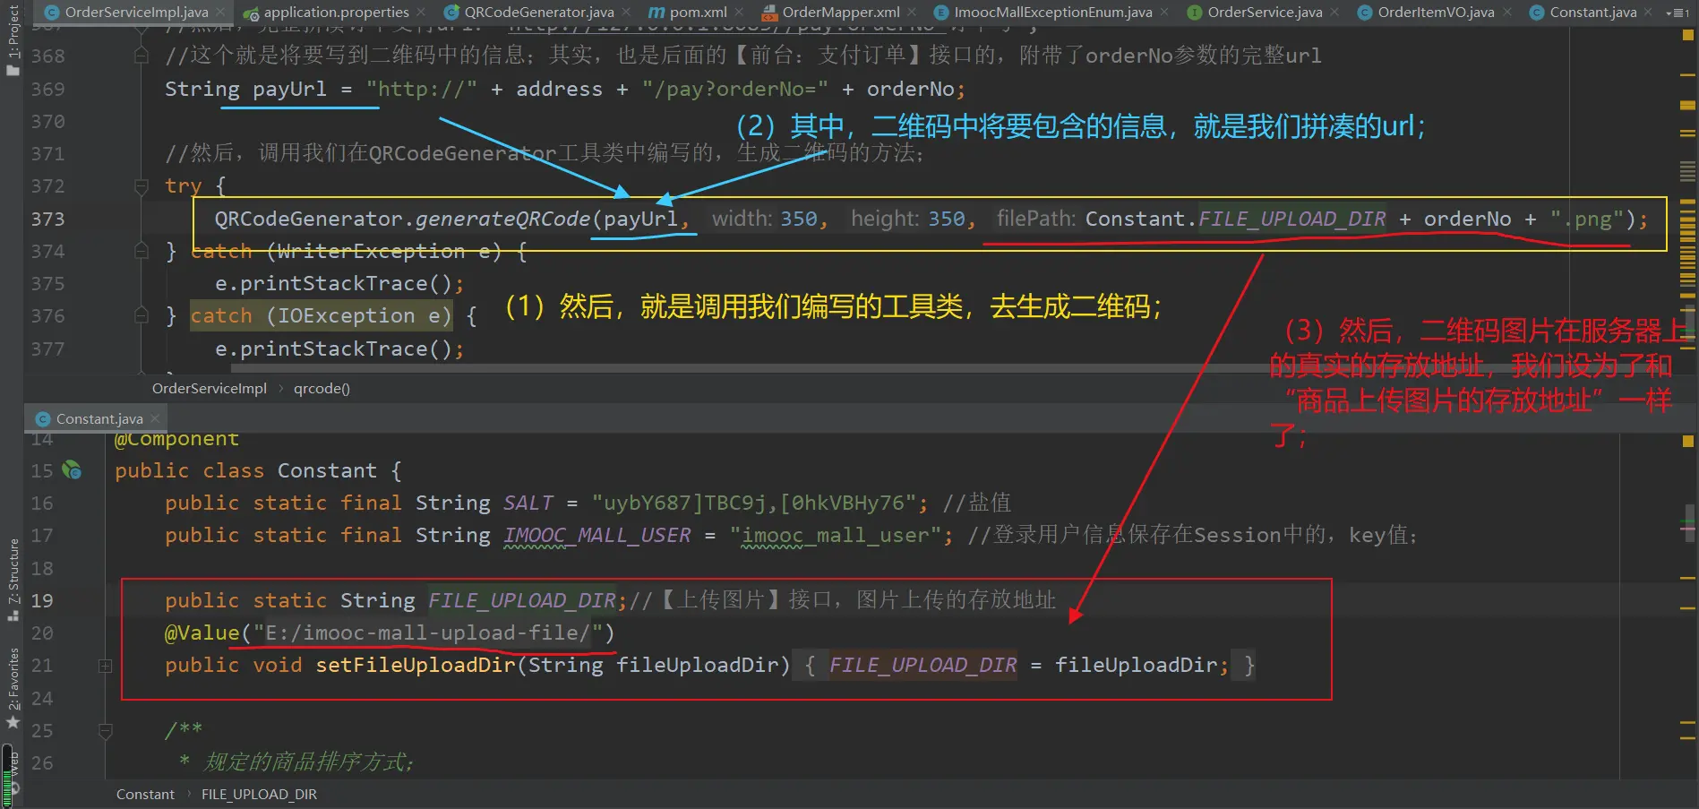Close the OrderItemVO.java tab
Screen dimensions: 1699x809
1507,13
